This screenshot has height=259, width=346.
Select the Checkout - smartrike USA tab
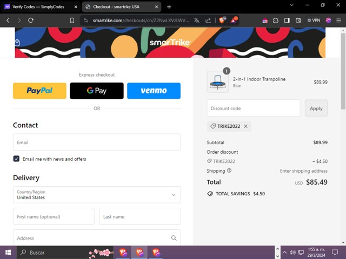click(x=121, y=7)
